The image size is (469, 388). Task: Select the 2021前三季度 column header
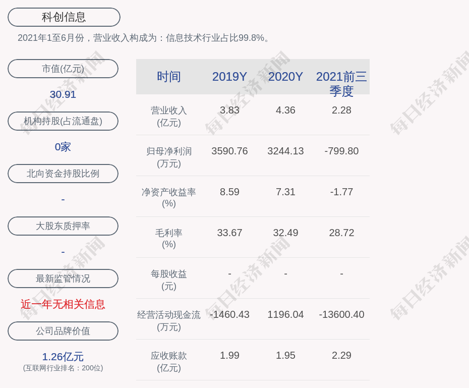pos(341,84)
